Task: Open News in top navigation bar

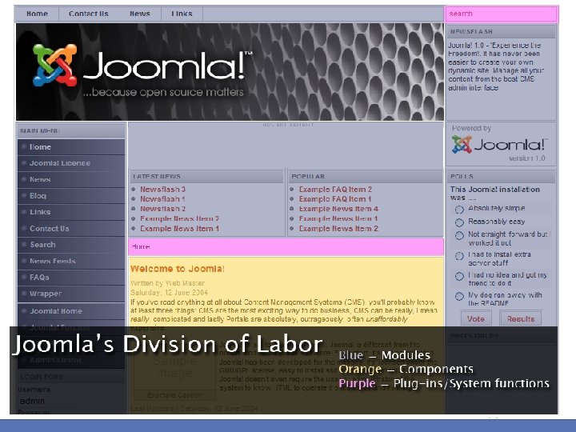Action: [x=140, y=14]
